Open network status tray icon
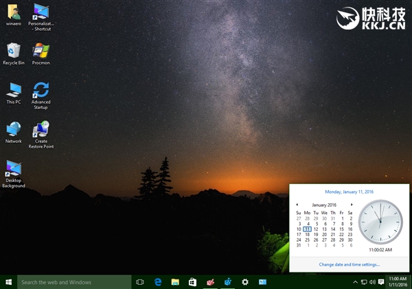 pos(364,282)
